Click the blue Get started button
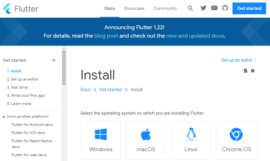Screen dimensions: 270x161 click(x=249, y=8)
